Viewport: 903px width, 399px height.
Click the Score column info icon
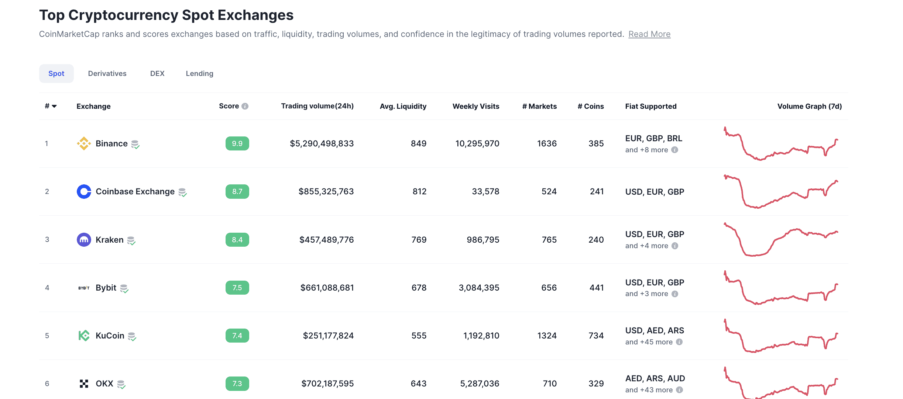pos(245,106)
